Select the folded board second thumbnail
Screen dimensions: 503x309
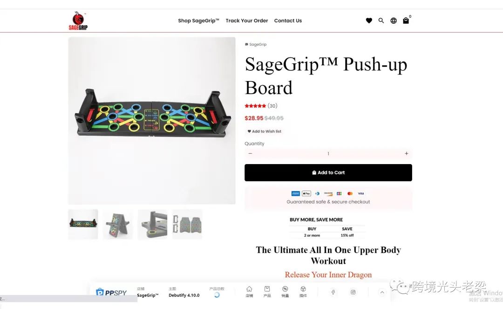click(118, 224)
